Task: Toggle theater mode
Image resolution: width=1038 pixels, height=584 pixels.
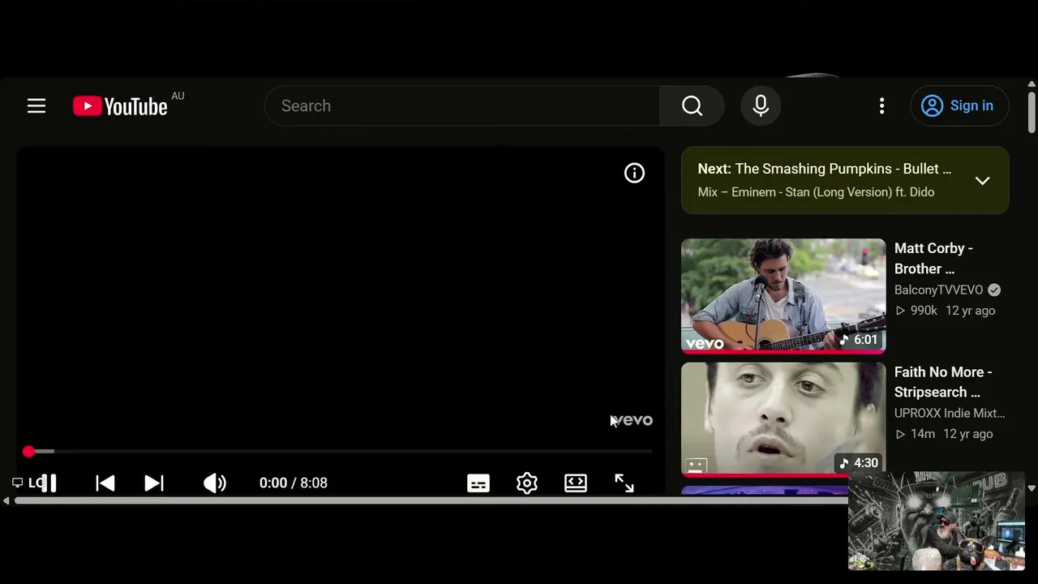Action: (576, 483)
